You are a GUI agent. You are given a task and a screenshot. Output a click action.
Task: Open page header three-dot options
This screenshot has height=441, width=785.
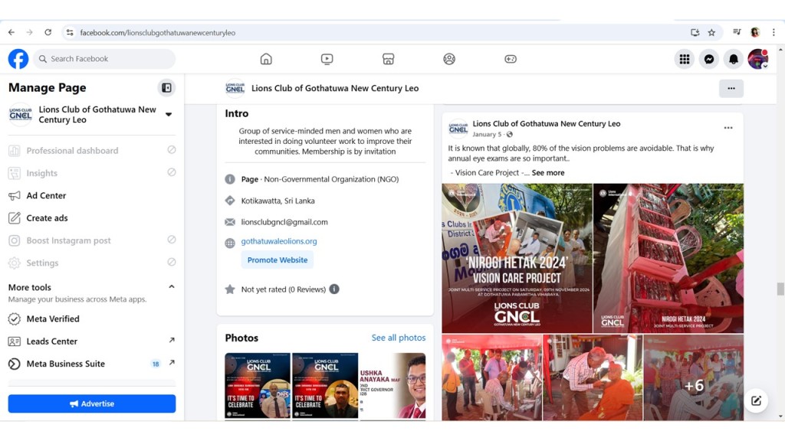click(731, 89)
